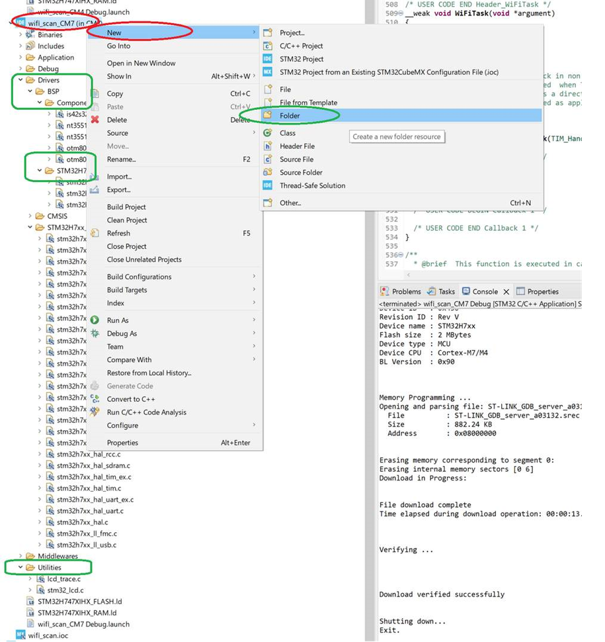Click the Debug As bug icon
Screen dimensions: 605x642
(x=95, y=334)
